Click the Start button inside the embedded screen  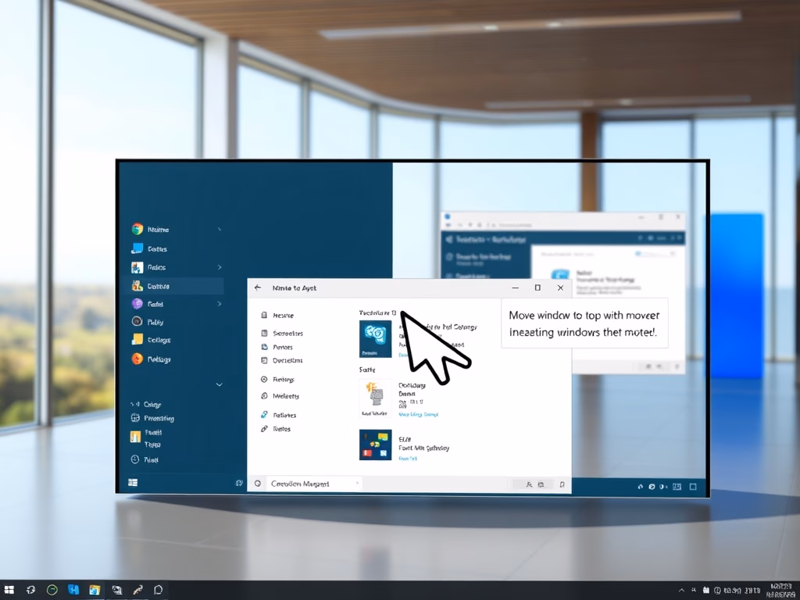point(133,483)
